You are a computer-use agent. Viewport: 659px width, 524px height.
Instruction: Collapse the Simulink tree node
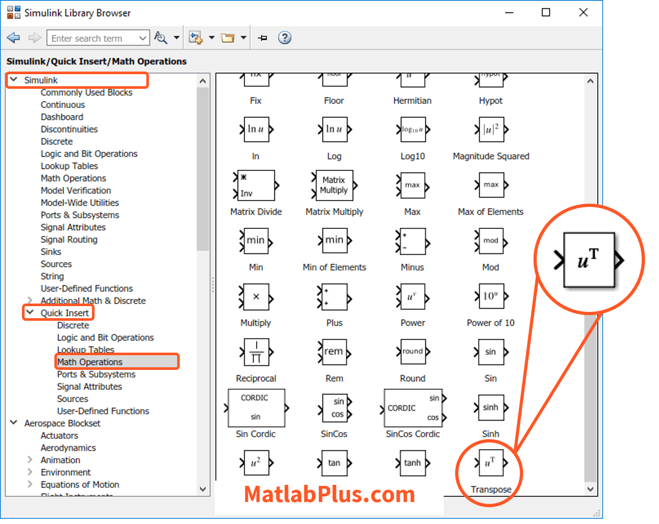14,80
